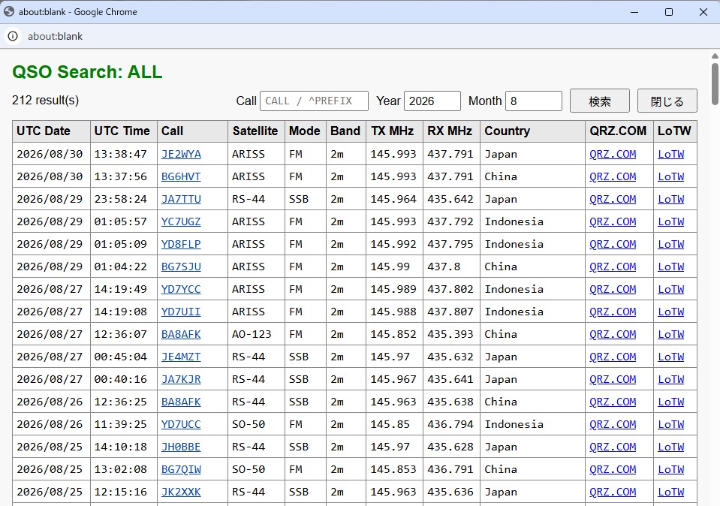Viewport: 720px width, 506px height.
Task: Open QRZ.COM link for JA7TTU row
Action: (x=613, y=199)
